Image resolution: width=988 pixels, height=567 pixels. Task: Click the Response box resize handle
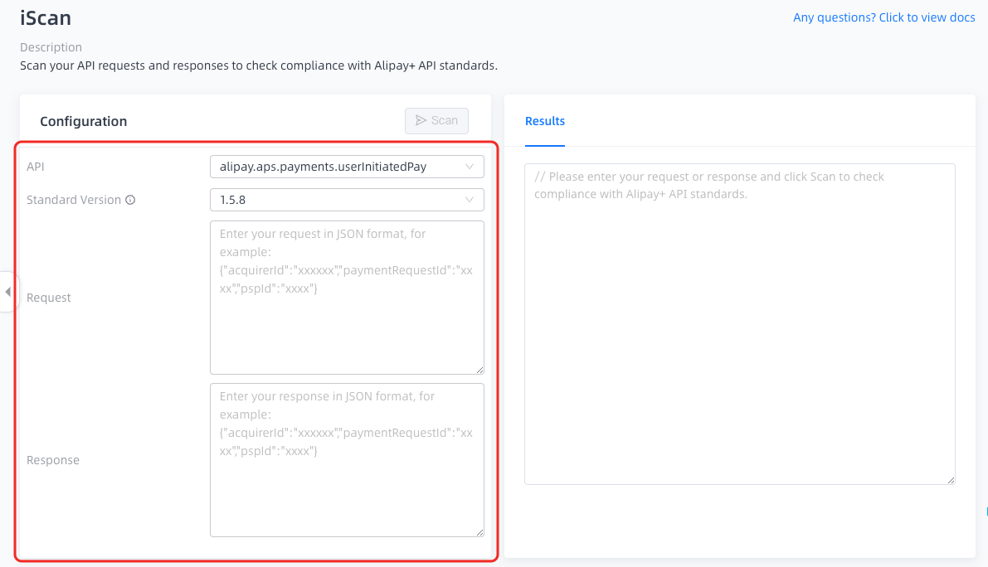coord(479,531)
